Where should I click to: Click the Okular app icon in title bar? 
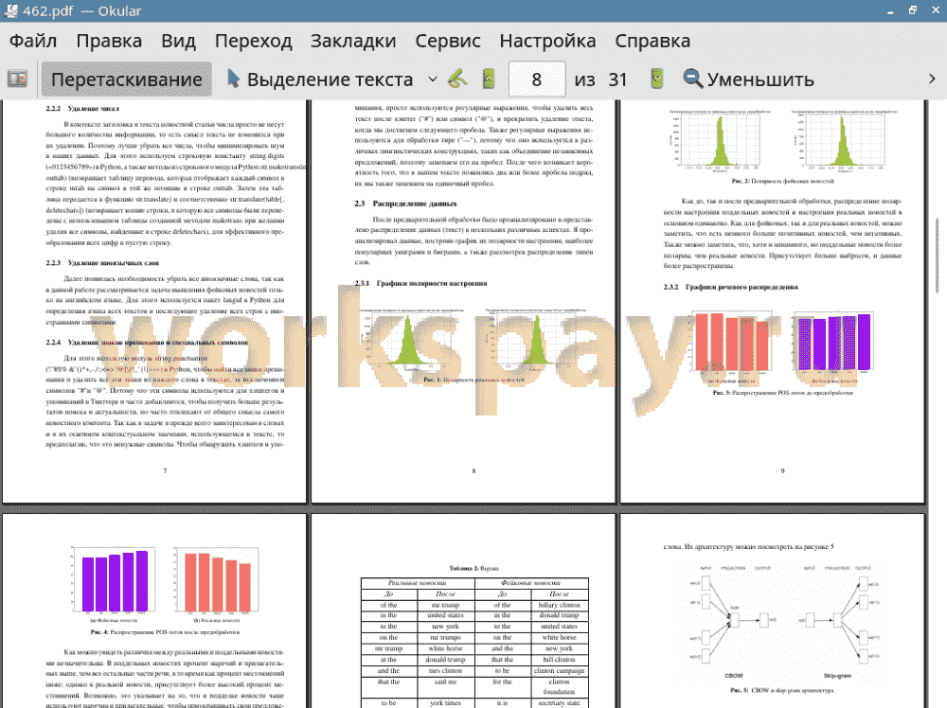pyautogui.click(x=10, y=10)
